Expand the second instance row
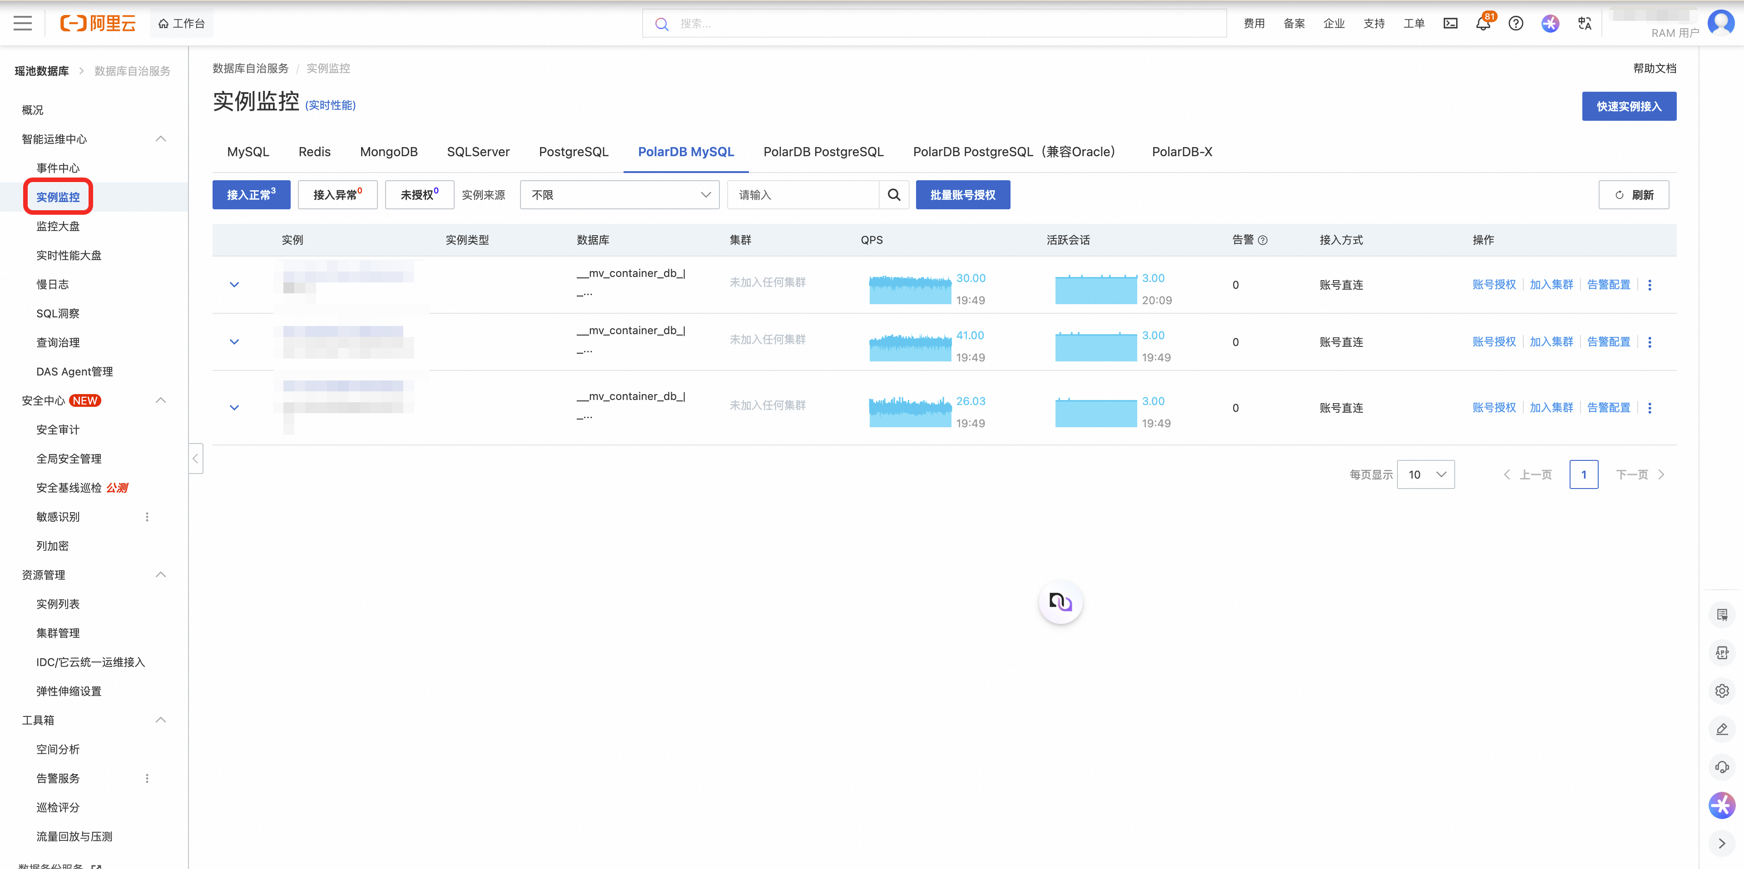 click(234, 342)
